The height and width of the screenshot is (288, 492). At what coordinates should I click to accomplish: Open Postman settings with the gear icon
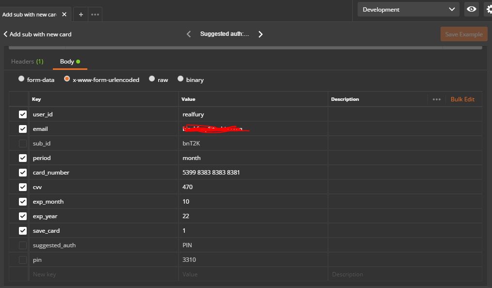click(x=488, y=9)
